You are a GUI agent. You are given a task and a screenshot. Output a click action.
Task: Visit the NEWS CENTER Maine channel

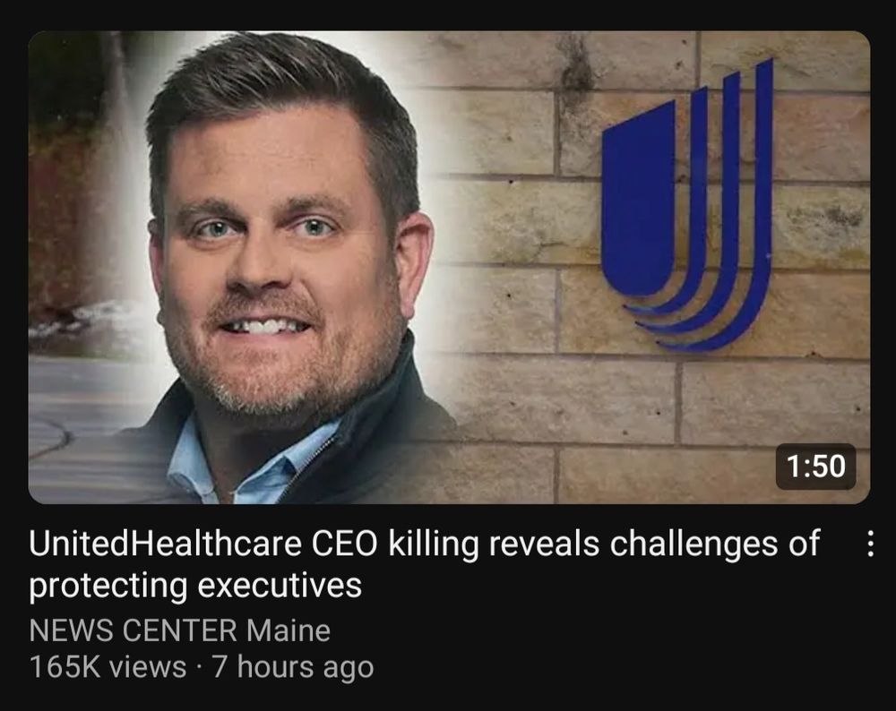point(179,630)
